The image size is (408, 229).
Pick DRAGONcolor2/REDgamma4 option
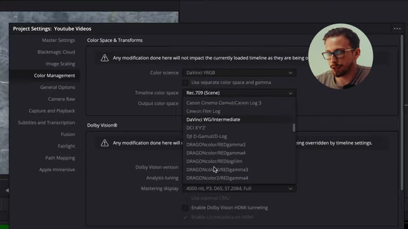217,178
